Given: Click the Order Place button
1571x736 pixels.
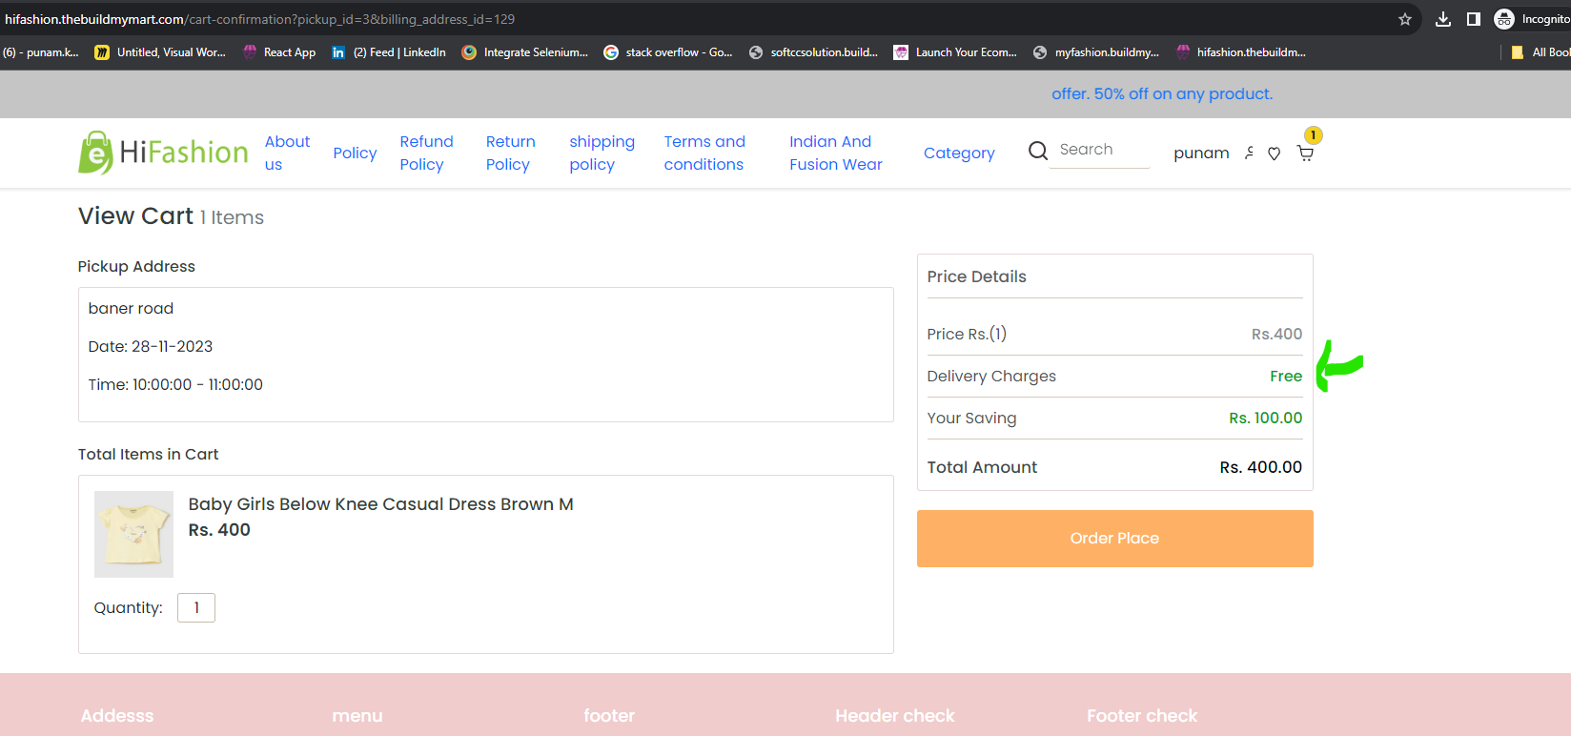Looking at the screenshot, I should [x=1114, y=539].
